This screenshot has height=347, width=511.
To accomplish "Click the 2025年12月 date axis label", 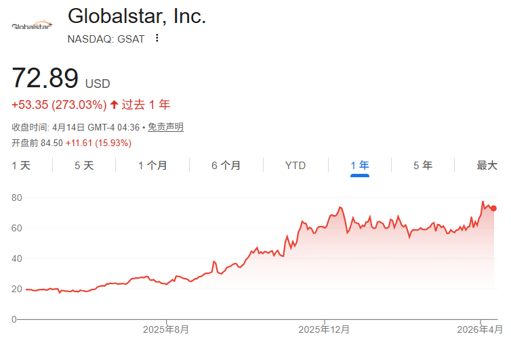I will [325, 329].
